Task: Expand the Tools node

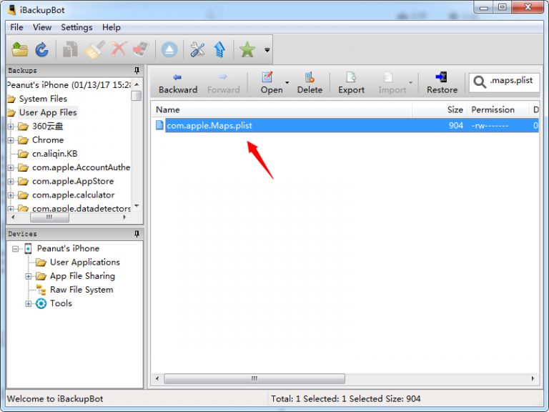Action: 29,304
